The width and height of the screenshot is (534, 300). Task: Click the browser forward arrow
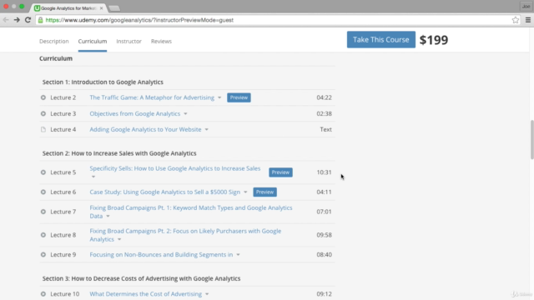[x=17, y=20]
